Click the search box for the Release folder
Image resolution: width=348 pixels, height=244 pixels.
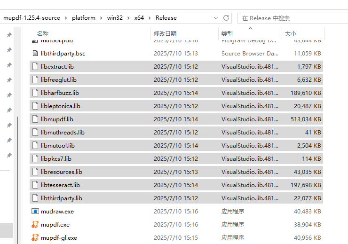[293, 18]
